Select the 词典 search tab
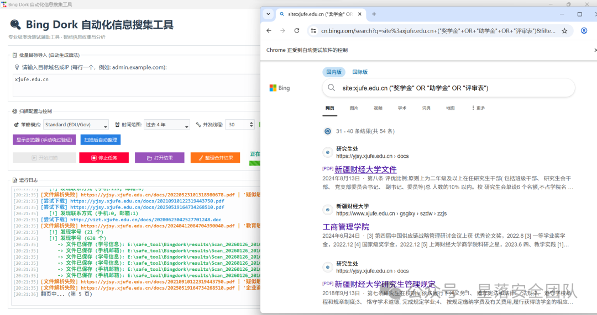This screenshot has width=597, height=315. click(426, 108)
